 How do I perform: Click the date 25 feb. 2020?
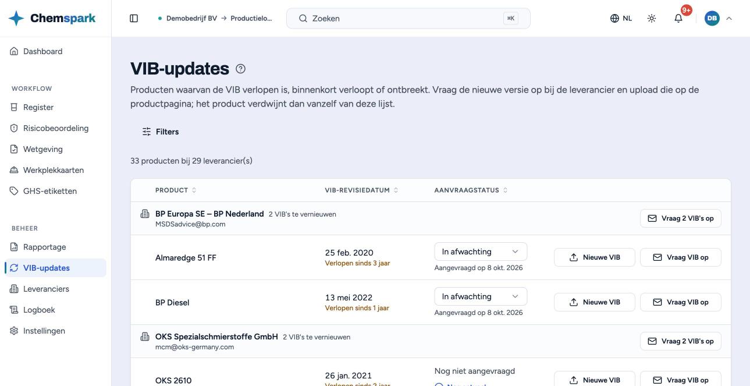click(x=349, y=253)
